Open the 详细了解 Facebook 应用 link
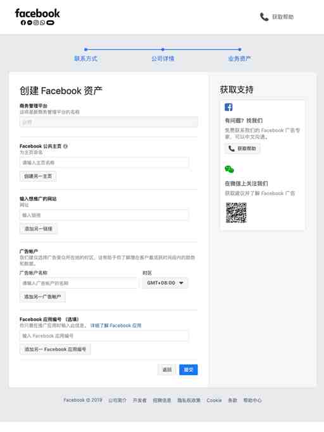The image size is (324, 432). 116,326
